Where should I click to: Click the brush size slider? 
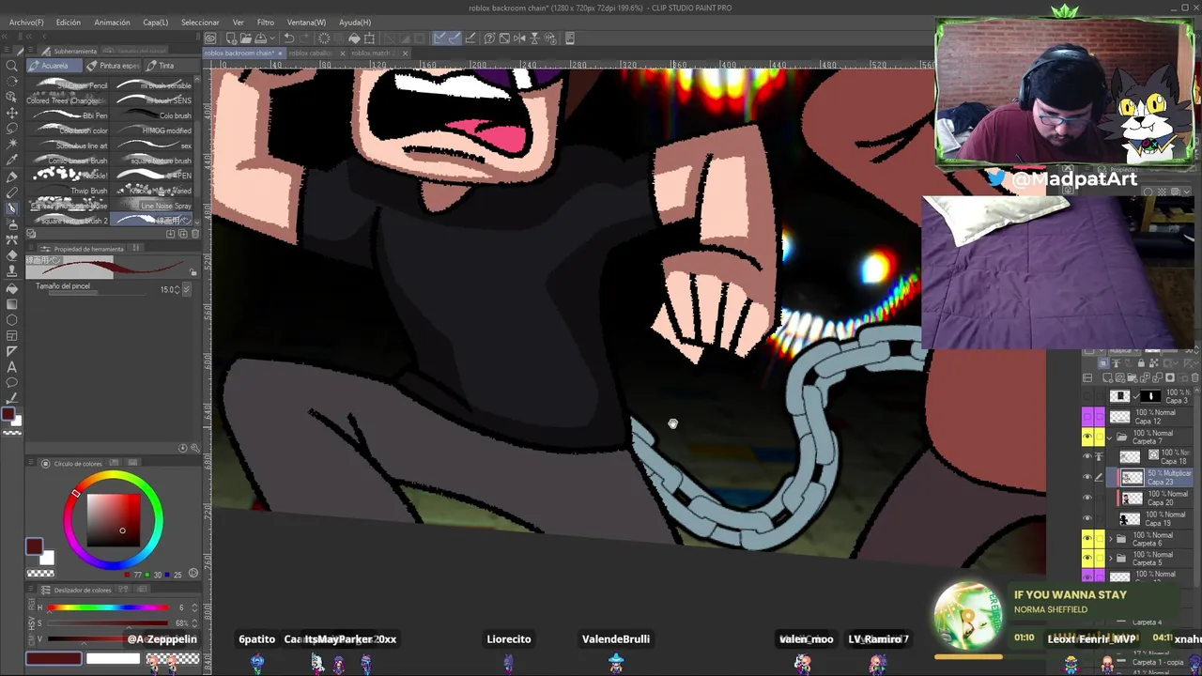click(x=98, y=293)
